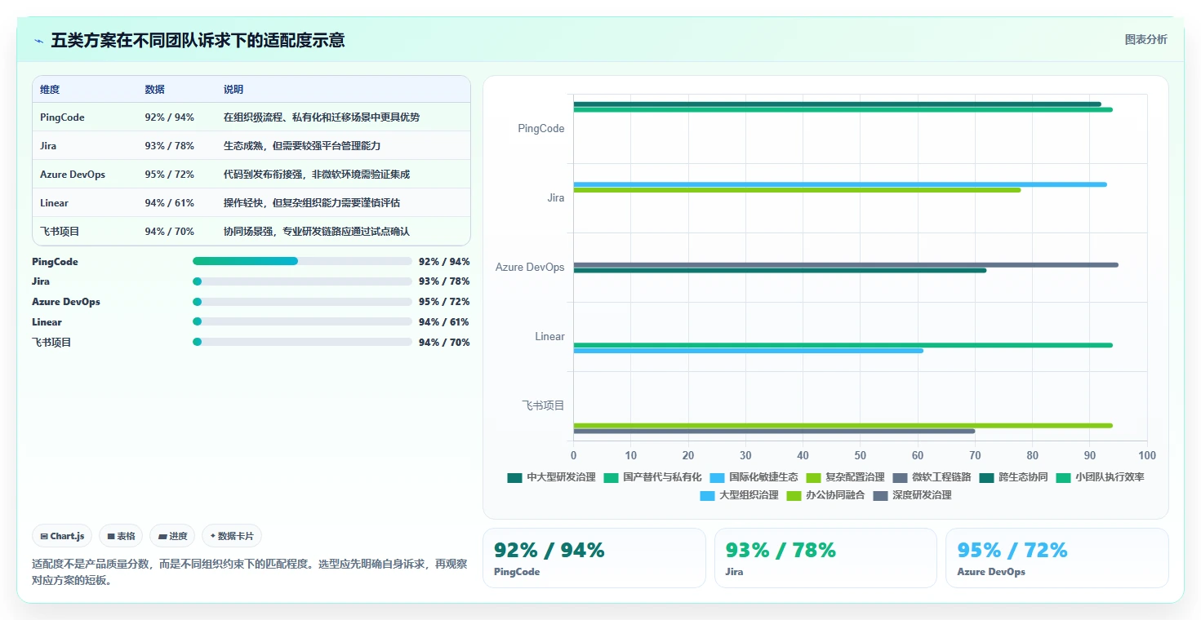Toggle the 大型组织治理 legend swatch

pyautogui.click(x=707, y=495)
